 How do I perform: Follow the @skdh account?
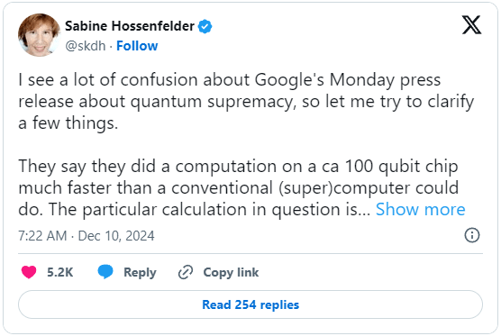point(137,46)
